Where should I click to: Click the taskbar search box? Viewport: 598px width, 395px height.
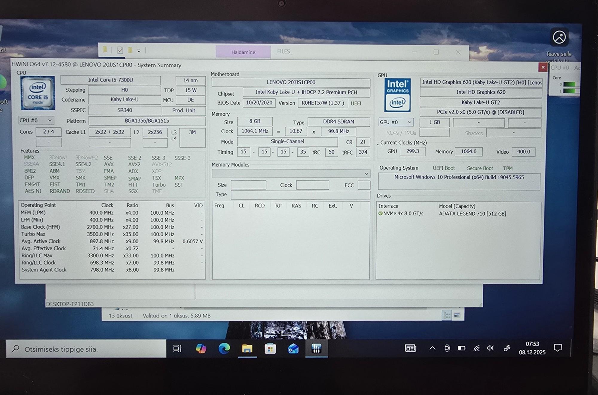pos(86,349)
